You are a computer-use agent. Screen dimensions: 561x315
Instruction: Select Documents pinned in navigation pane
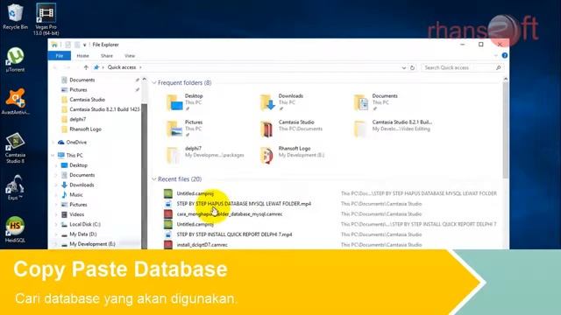(82, 80)
